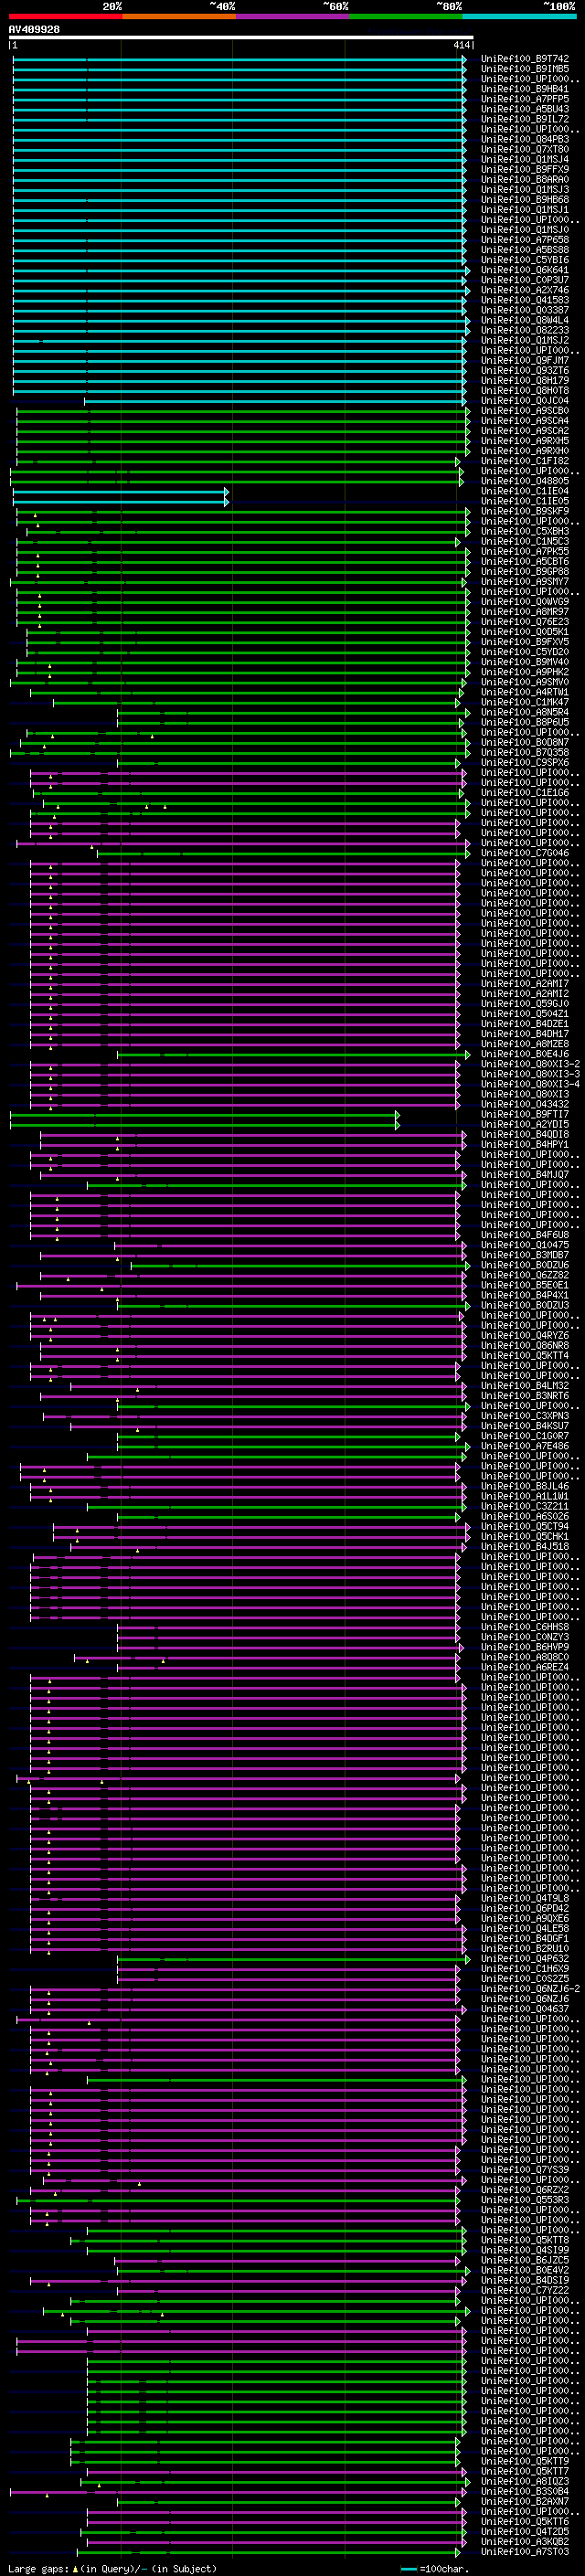Click the UniRef100_A9SCA4 label
This screenshot has height=2576, width=585.
[525, 421]
